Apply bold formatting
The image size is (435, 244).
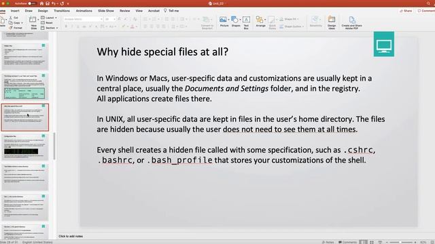point(66,26)
